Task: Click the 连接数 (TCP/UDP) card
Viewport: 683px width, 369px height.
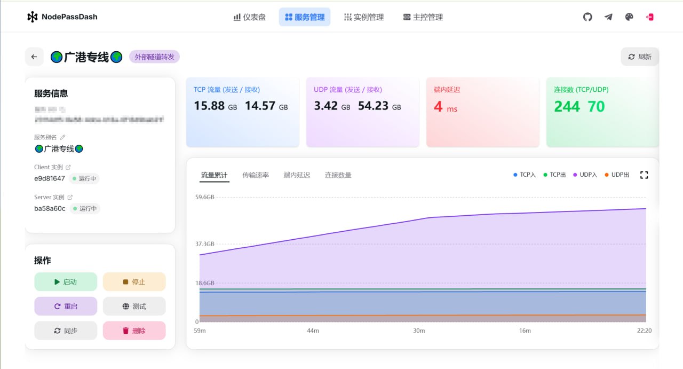Action: (x=603, y=112)
